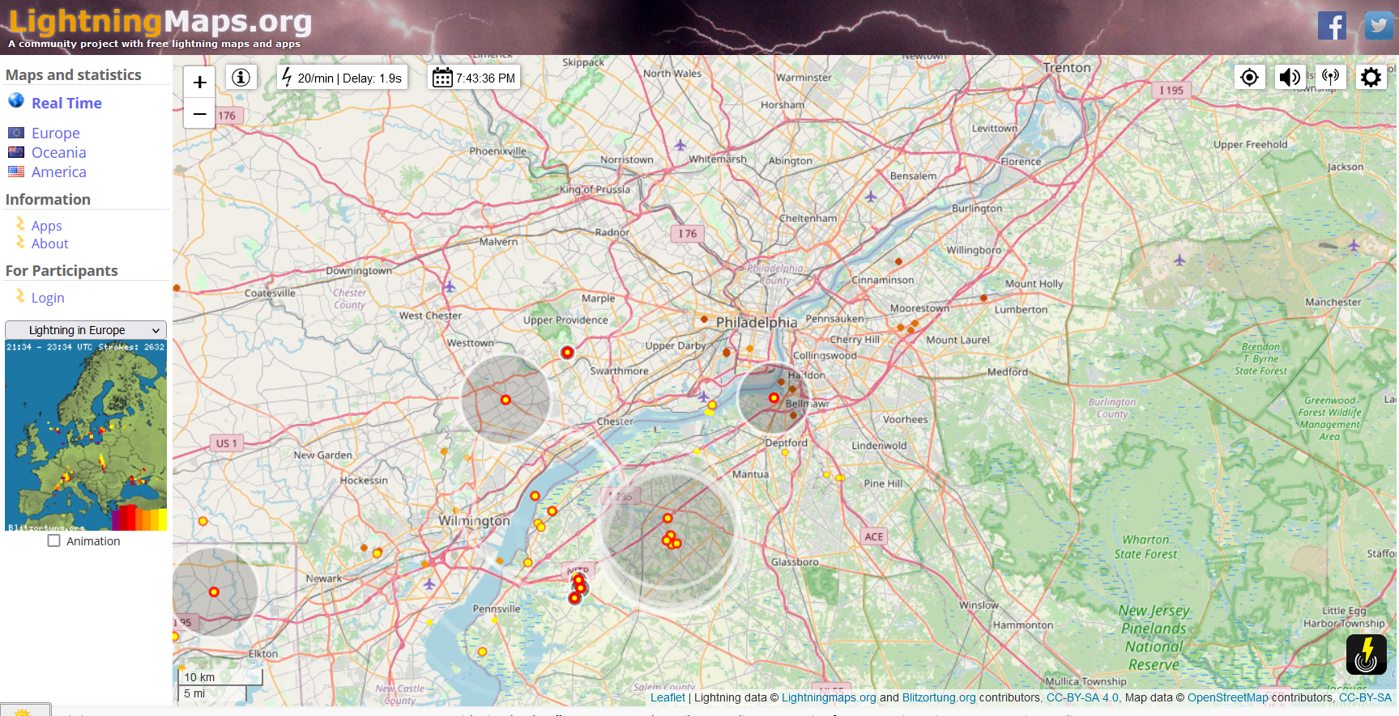
Task: Open the Europe lightning thumbnail map
Action: [x=86, y=435]
